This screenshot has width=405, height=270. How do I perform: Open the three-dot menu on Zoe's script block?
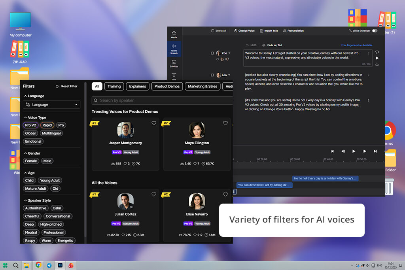point(368,53)
